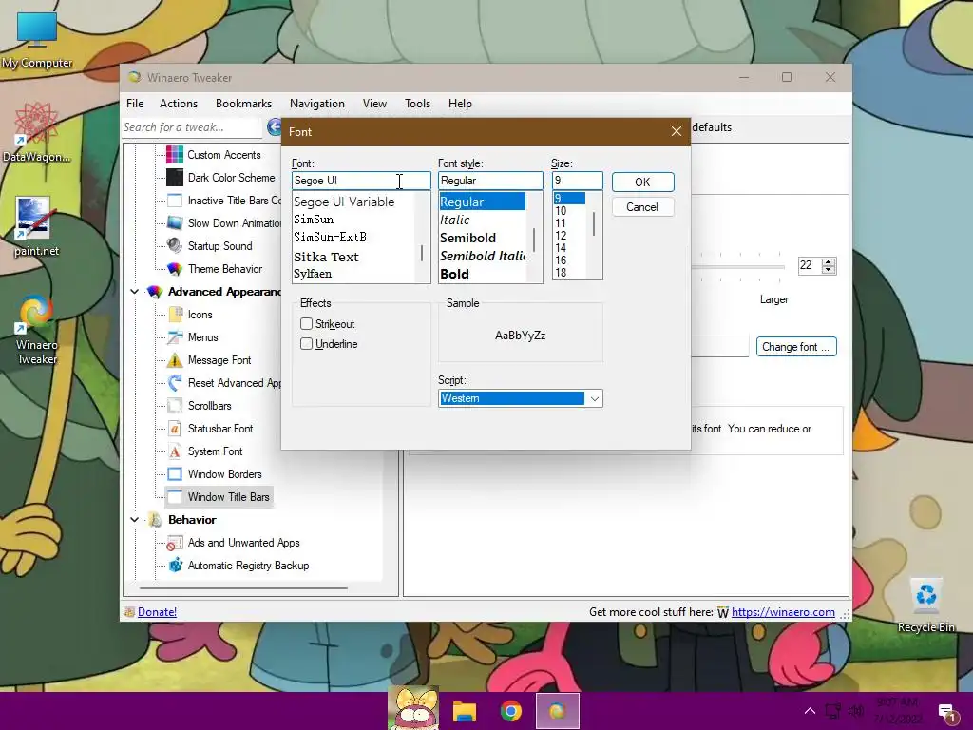Click the Window Title Bars icon
The width and height of the screenshot is (973, 730).
coord(175,496)
